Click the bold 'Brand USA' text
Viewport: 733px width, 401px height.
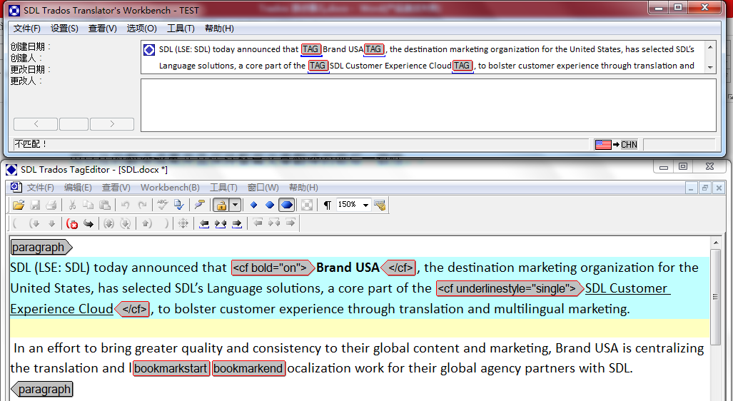click(348, 268)
